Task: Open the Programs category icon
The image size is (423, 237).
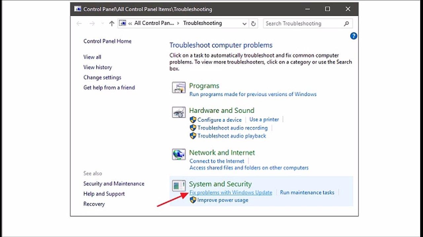Action: (x=179, y=88)
